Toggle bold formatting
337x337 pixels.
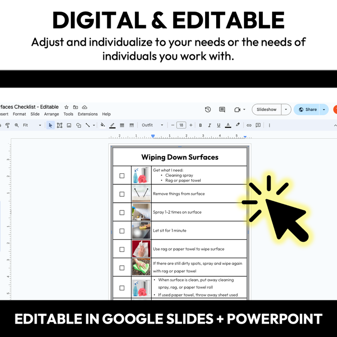coord(201,125)
